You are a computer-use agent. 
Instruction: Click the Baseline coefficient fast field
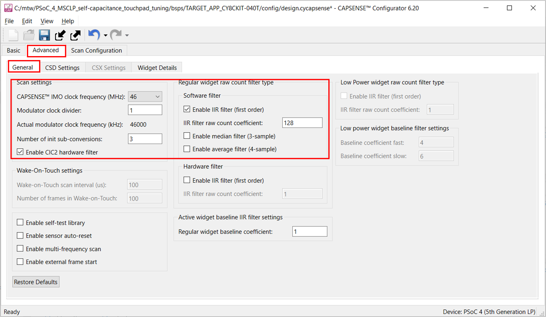(x=436, y=142)
